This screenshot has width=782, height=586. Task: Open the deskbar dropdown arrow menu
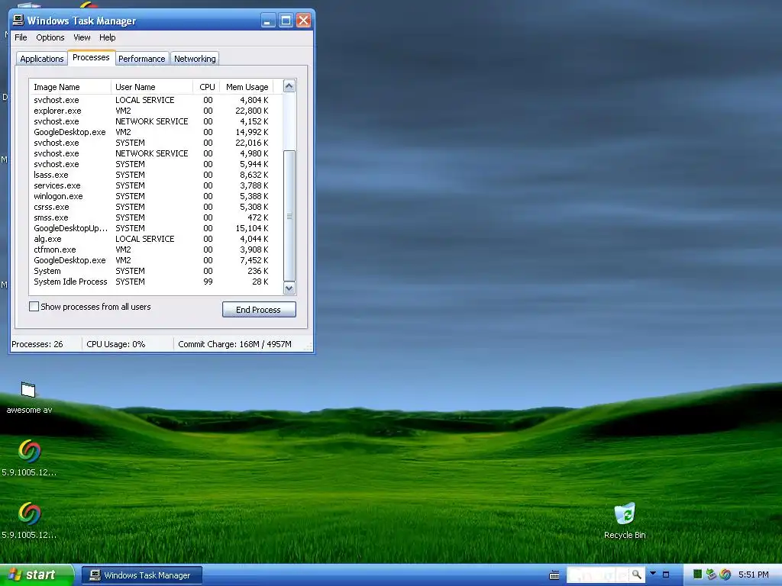click(653, 574)
